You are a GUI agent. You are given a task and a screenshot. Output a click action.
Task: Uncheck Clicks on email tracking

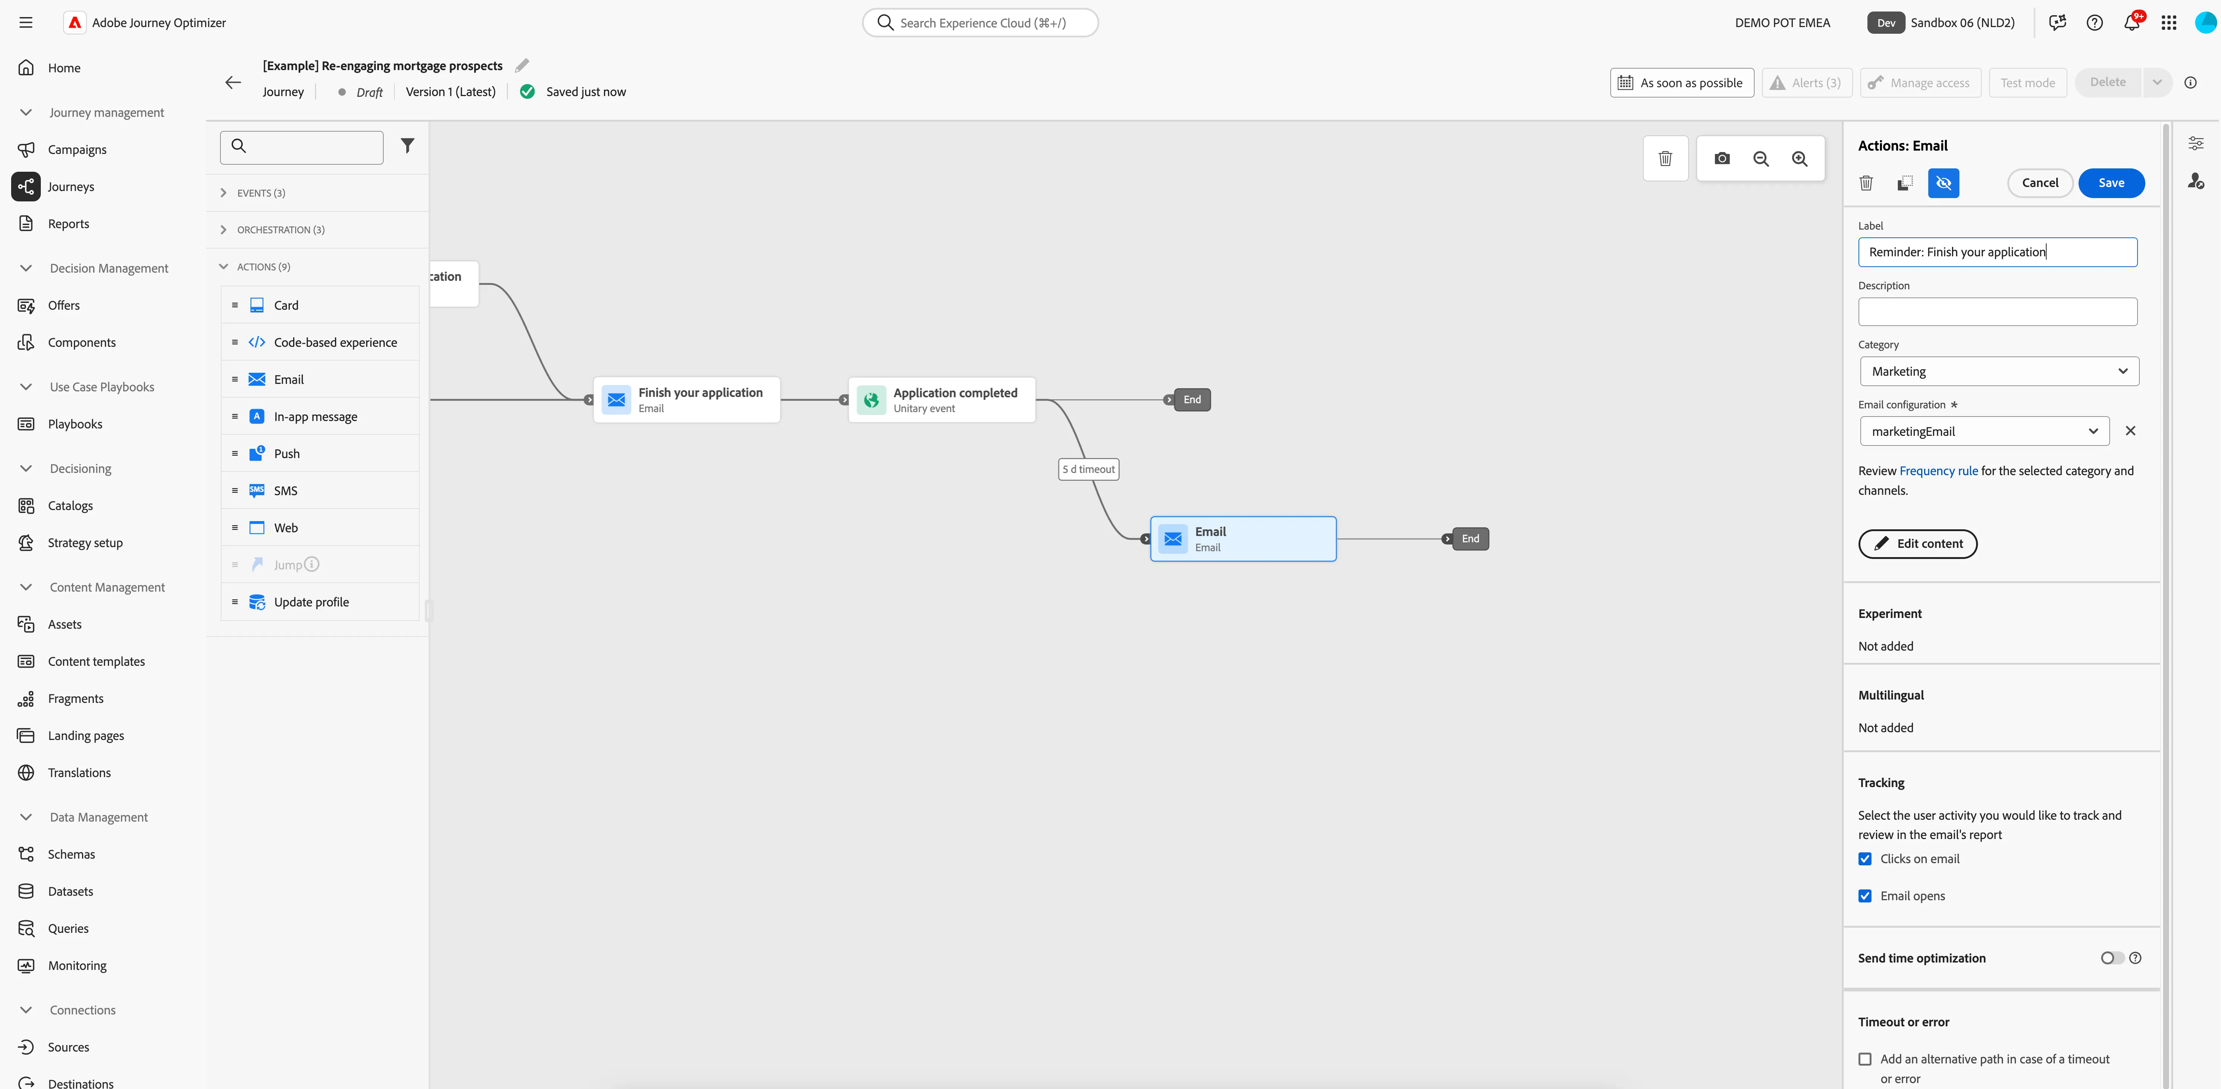point(1865,859)
